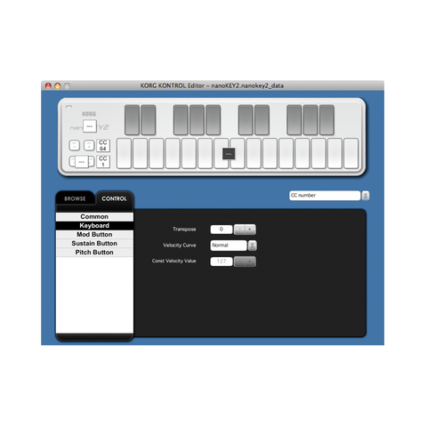
Task: Click the Const Velocity Value label
Action: [x=174, y=261]
